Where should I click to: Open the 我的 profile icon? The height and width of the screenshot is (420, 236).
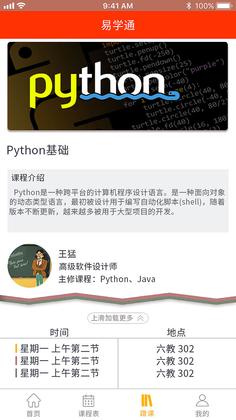coord(202,400)
